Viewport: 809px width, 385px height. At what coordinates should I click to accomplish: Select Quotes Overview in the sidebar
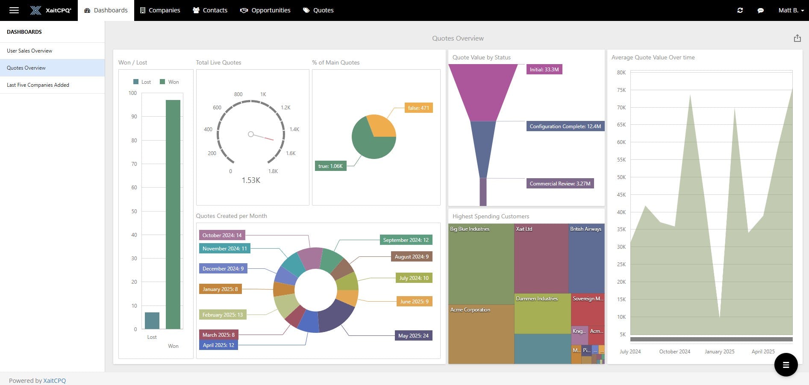pos(26,68)
